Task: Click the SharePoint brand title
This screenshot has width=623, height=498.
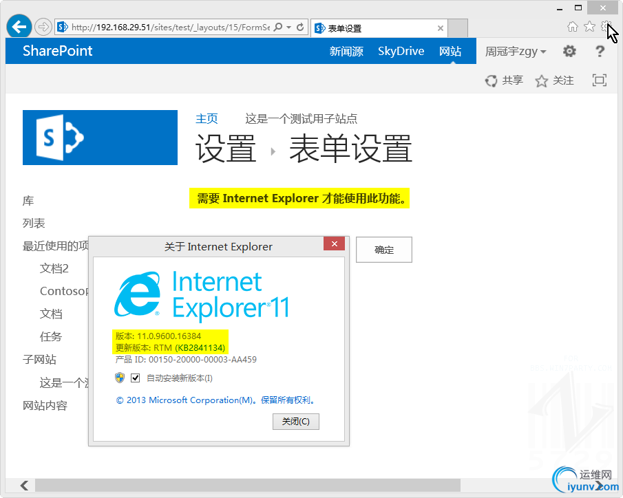Action: point(58,51)
